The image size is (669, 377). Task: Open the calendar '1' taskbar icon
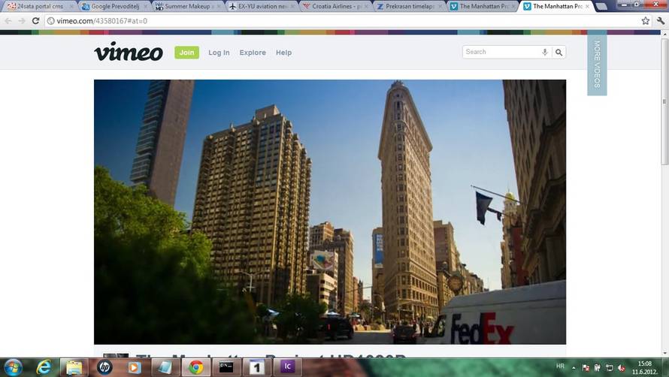[x=256, y=366]
